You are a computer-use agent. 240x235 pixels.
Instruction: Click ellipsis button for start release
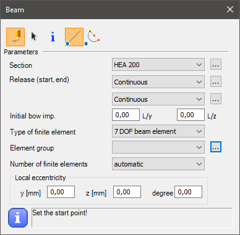click(x=216, y=82)
